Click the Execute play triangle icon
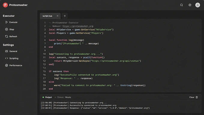204x115 pixels. tap(6, 22)
